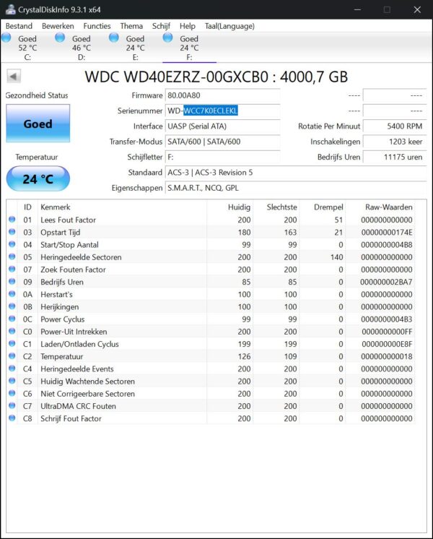Open the Thema menu
The width and height of the screenshot is (433, 539).
[131, 26]
